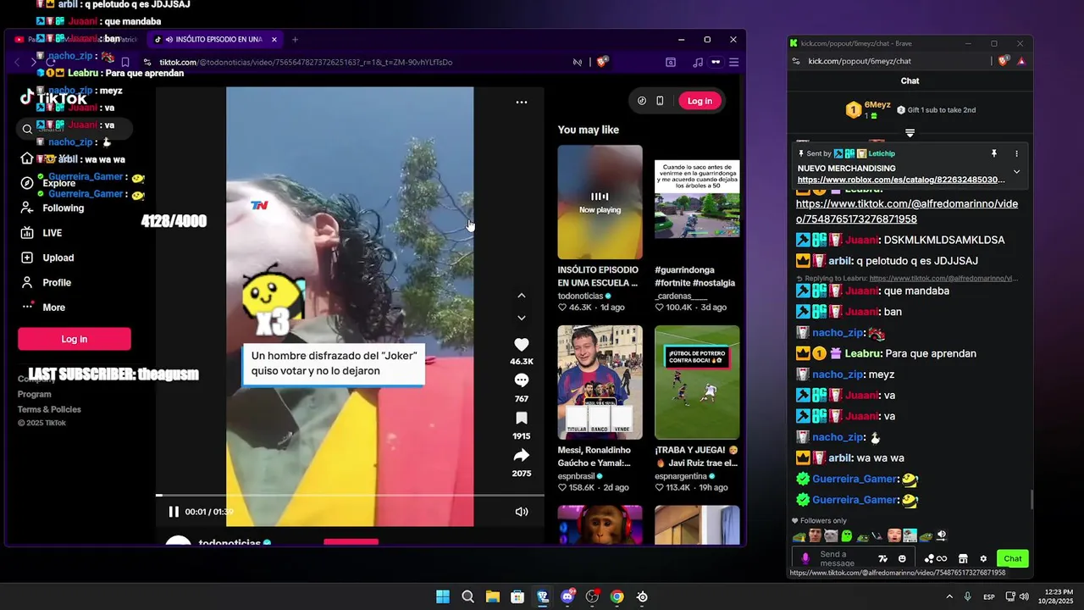
Task: Open the Kick shop storefront icon
Action: (x=963, y=558)
